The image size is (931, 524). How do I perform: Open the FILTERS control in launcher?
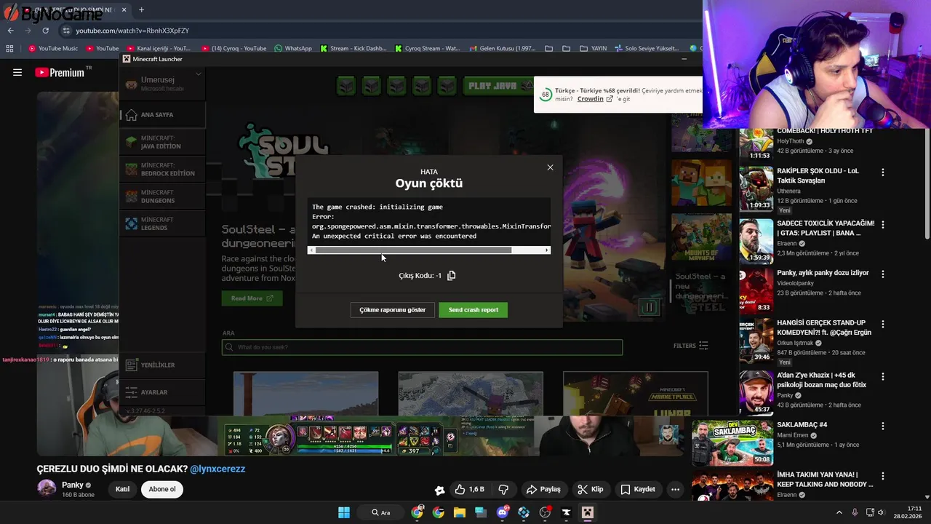(690, 346)
